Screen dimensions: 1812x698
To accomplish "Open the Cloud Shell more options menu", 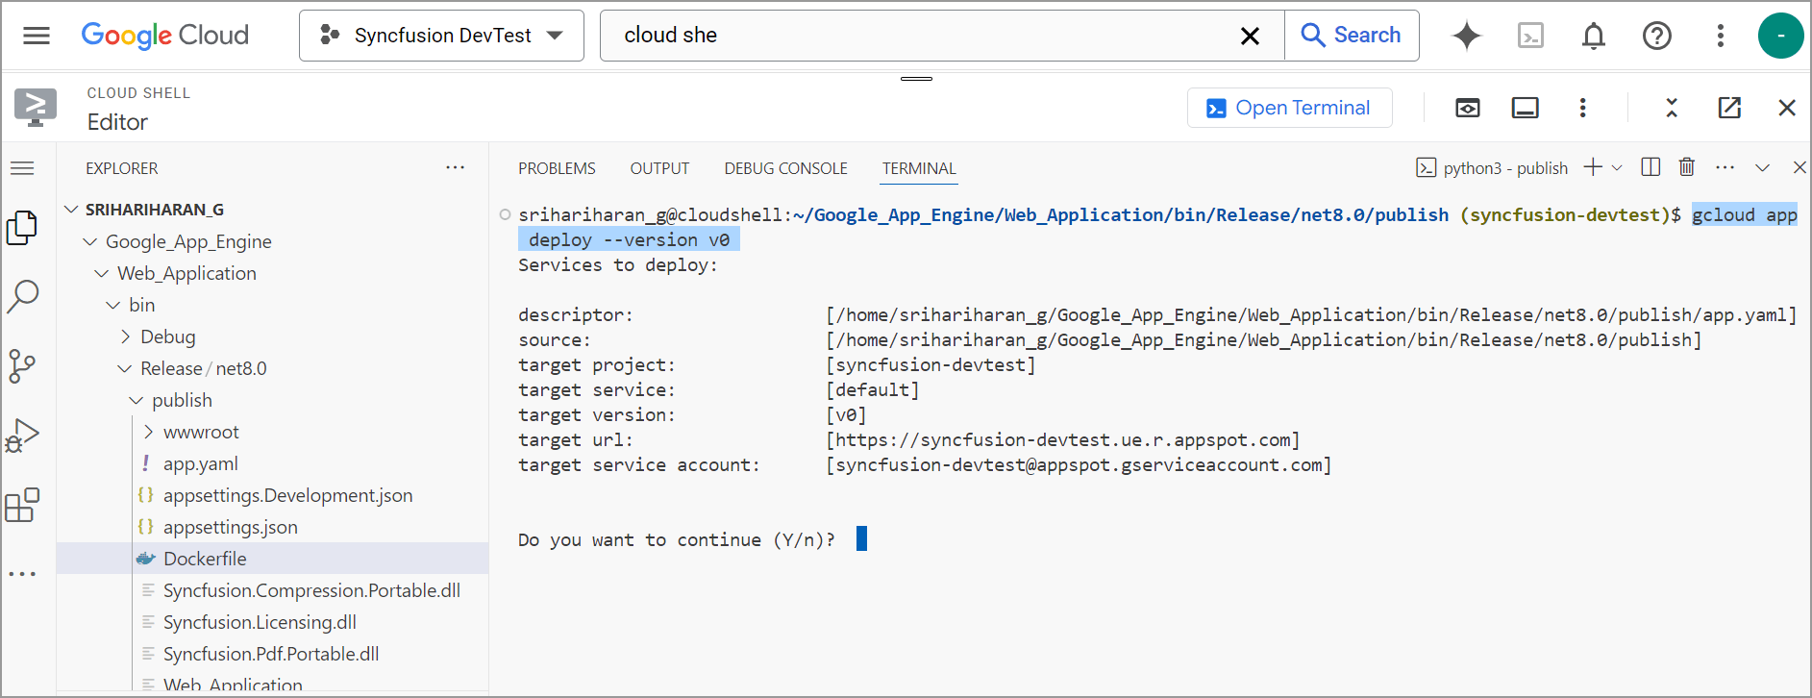I will pos(1582,108).
